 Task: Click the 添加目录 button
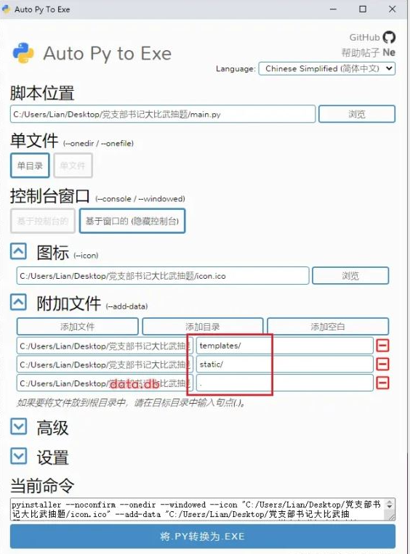point(203,327)
